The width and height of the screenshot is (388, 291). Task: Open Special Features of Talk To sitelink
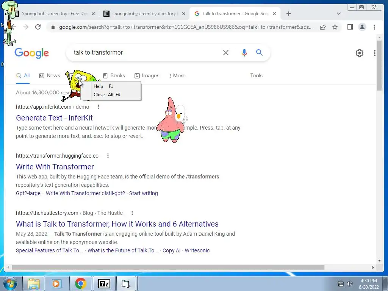(50, 250)
